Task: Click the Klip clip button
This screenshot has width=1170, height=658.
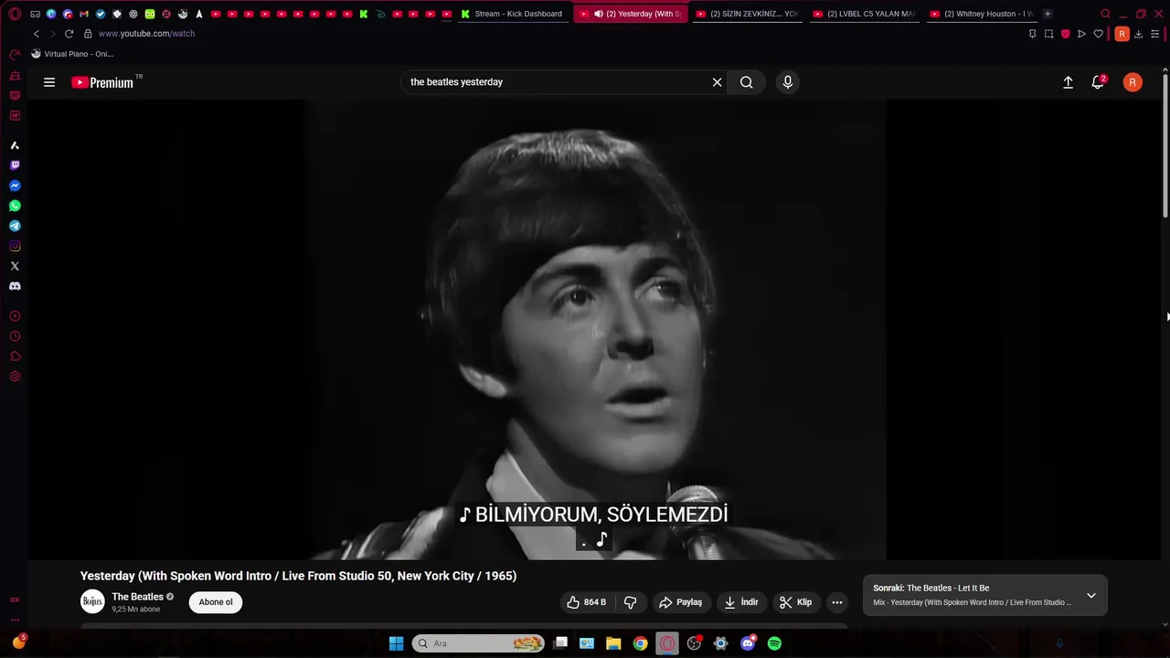Action: (x=795, y=602)
